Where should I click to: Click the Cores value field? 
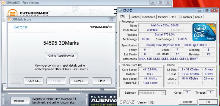[187, 93]
